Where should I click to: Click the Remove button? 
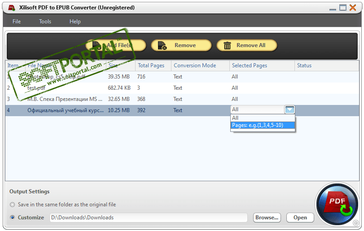(181, 45)
